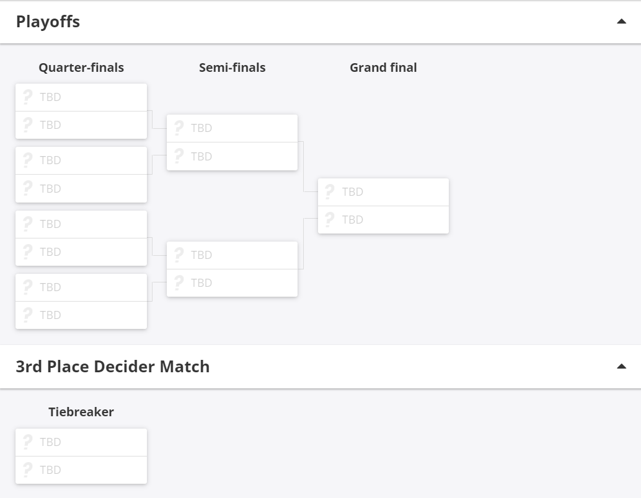The height and width of the screenshot is (498, 641).
Task: Click question mark icon of Tiebreaker top team
Action: pos(27,442)
